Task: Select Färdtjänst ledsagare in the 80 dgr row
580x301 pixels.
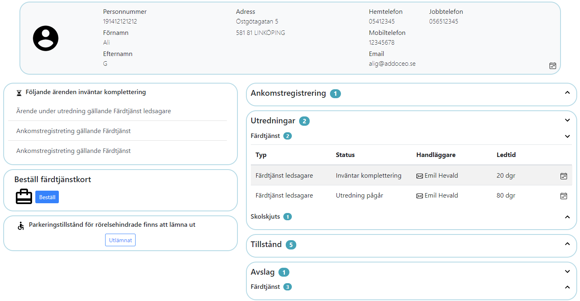Action: (x=284, y=196)
